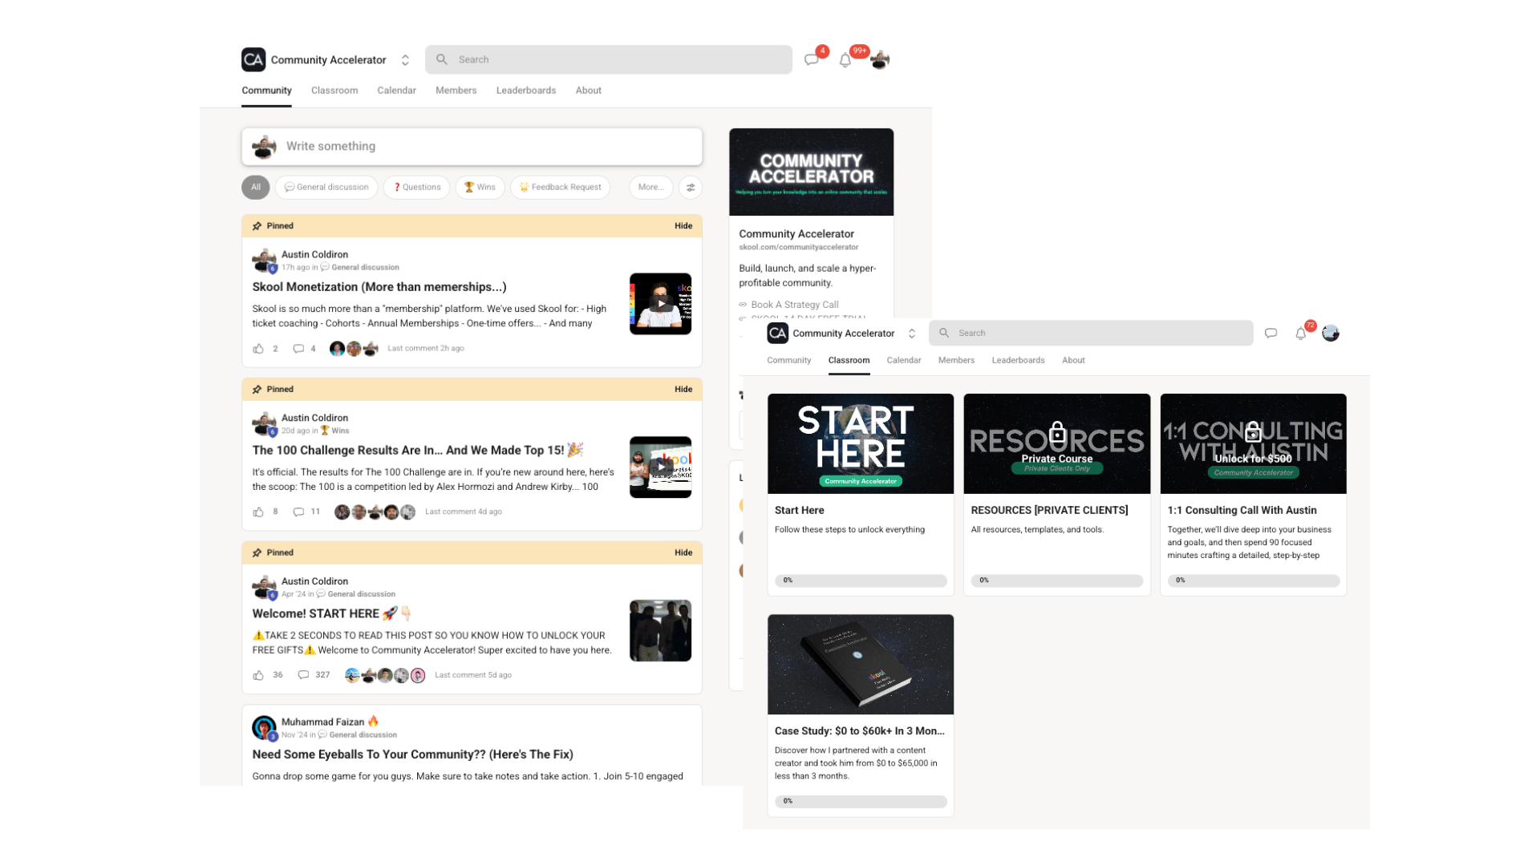Click bell icon in Classroom window
The height and width of the screenshot is (866, 1540).
(1300, 334)
